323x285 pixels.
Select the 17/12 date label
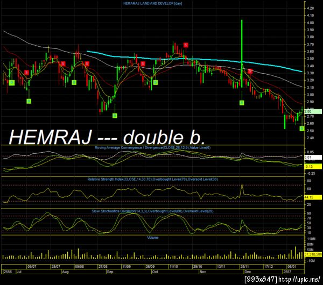point(269,267)
